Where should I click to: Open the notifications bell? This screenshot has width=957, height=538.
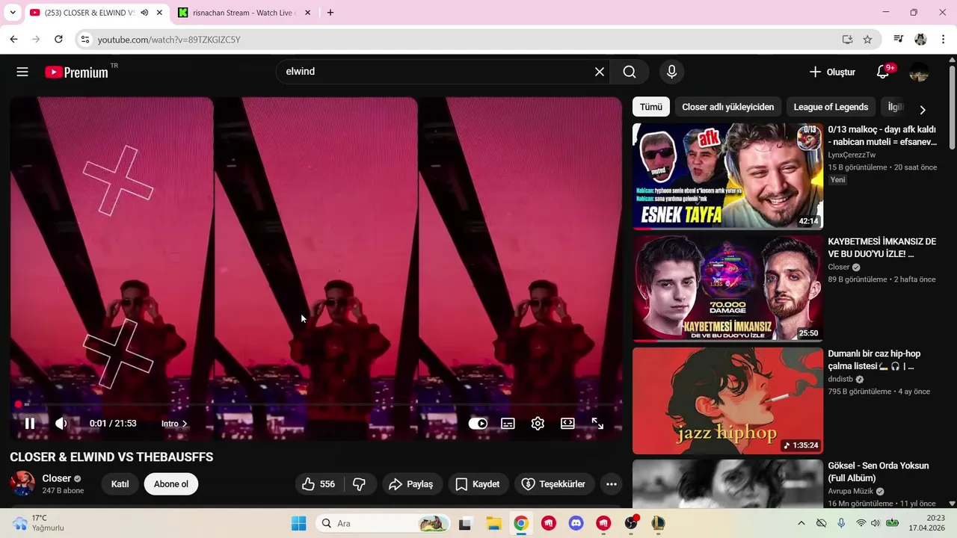click(883, 72)
